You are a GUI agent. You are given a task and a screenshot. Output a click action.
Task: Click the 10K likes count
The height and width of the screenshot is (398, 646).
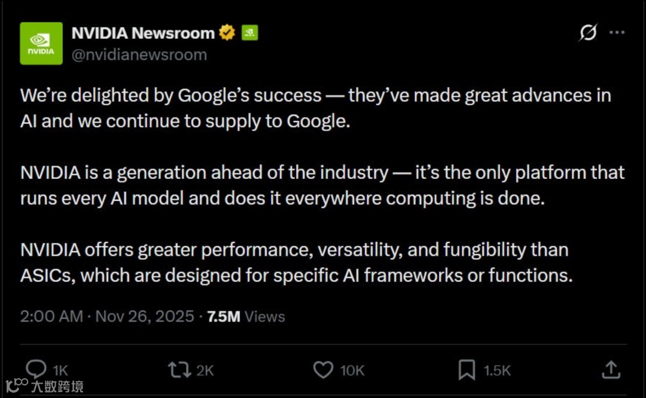coord(352,370)
